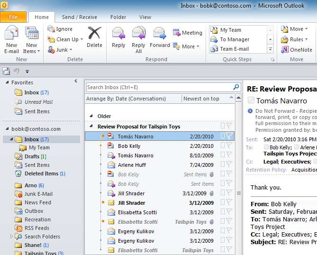
Task: Forward the selected email
Action: click(160, 37)
